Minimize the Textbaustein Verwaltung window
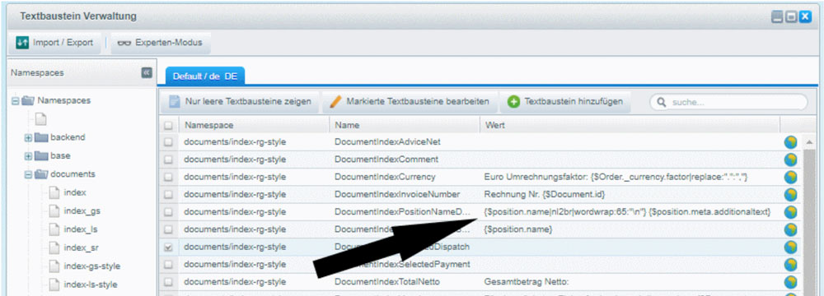The height and width of the screenshot is (296, 824). coord(778,16)
